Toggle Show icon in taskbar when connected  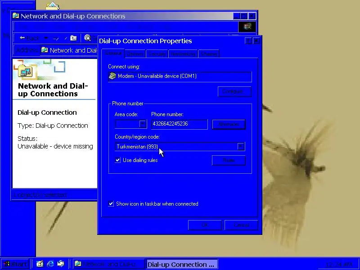pyautogui.click(x=111, y=203)
